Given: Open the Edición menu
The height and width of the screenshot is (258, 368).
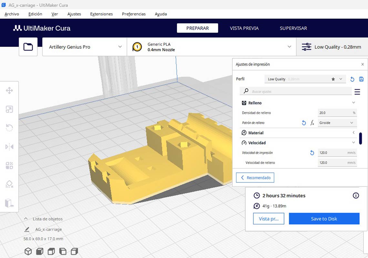Looking at the screenshot, I should click(35, 14).
